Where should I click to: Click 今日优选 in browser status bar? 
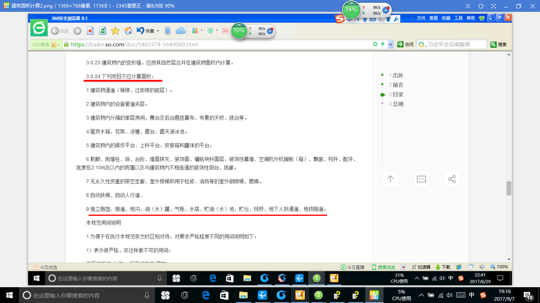click(45, 267)
